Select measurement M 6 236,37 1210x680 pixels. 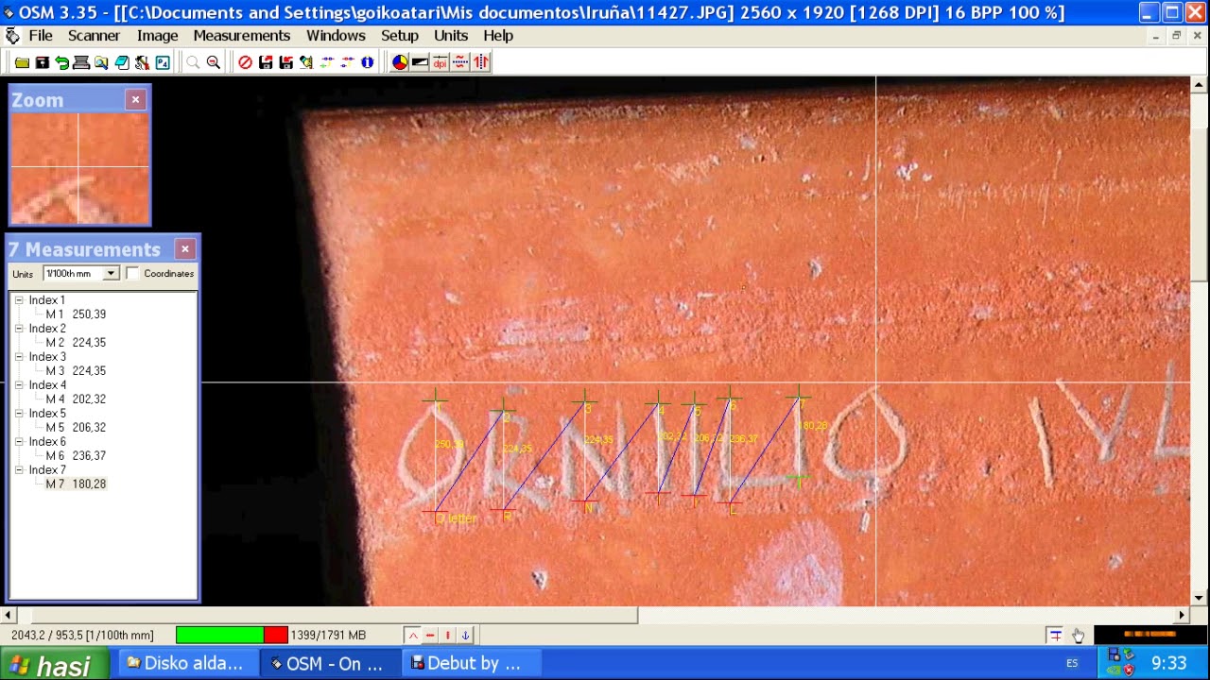[x=76, y=456]
